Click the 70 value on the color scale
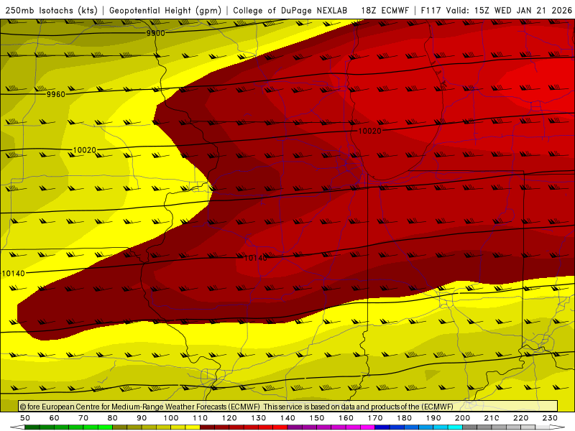 pyautogui.click(x=83, y=418)
